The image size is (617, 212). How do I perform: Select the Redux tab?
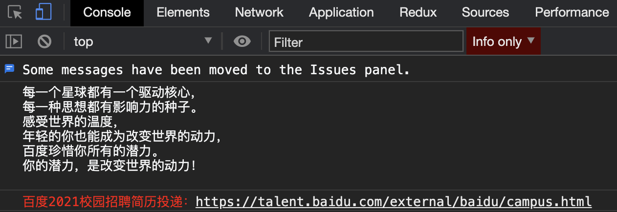point(418,13)
